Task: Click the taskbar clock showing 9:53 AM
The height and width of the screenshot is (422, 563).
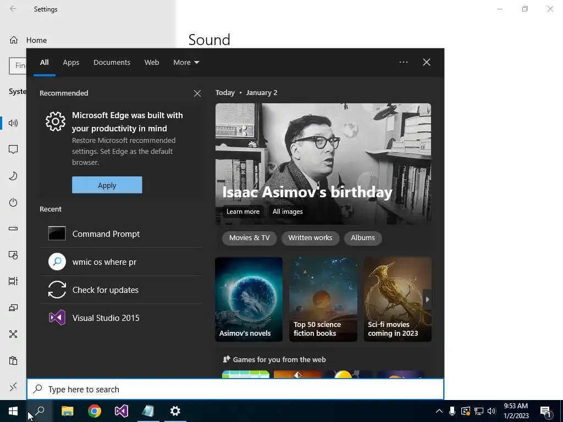Action: (516, 411)
